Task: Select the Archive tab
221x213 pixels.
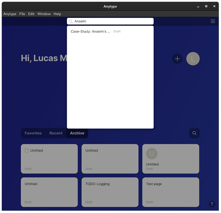Action: click(77, 133)
